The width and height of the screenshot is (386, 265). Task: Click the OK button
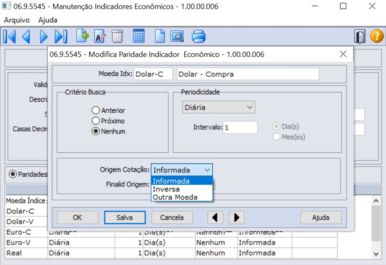coord(77,217)
